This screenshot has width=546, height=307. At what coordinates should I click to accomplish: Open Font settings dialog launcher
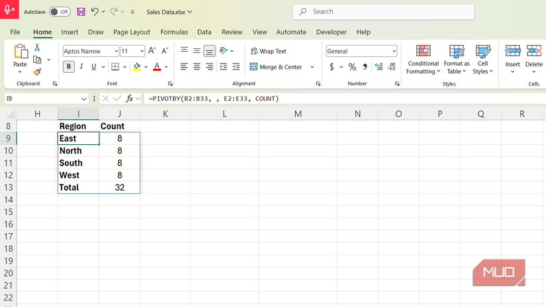click(170, 83)
